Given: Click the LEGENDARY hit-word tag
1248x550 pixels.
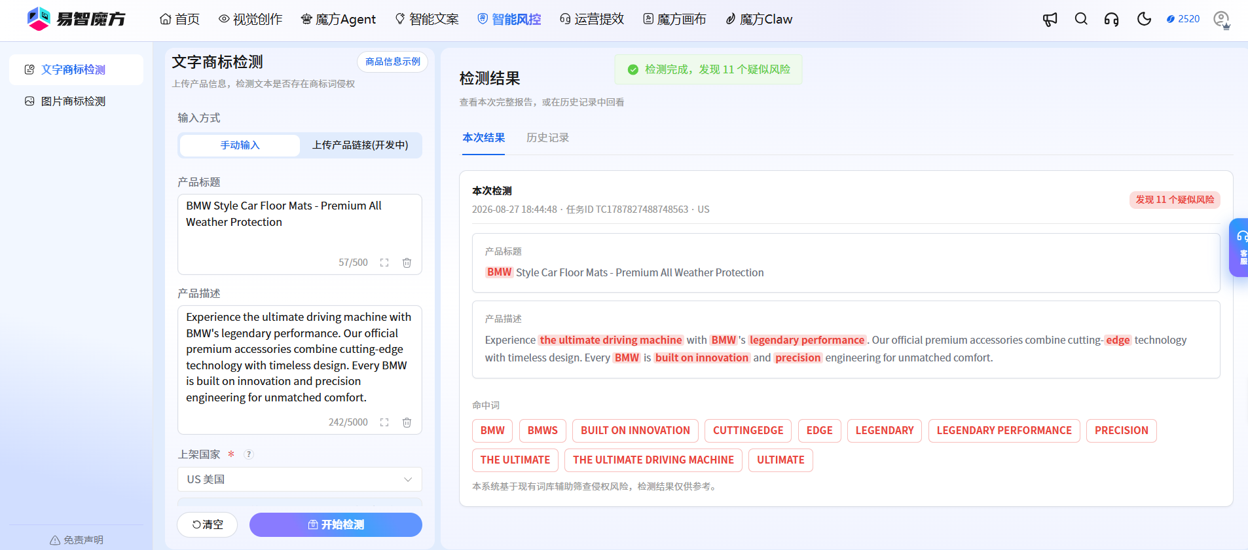Looking at the screenshot, I should click(885, 431).
